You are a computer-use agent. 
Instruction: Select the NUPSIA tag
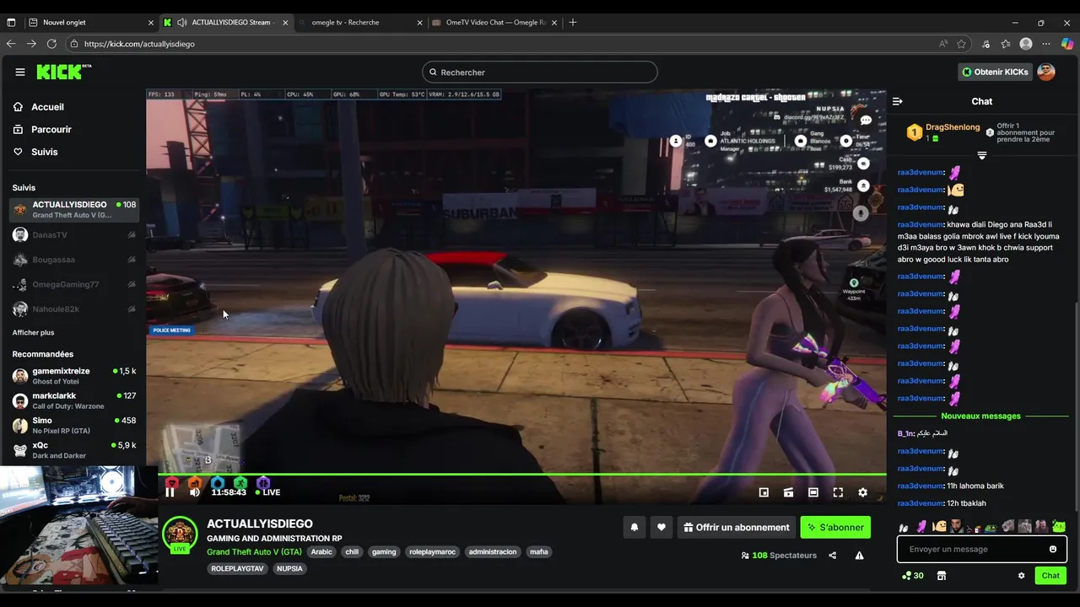click(x=289, y=569)
